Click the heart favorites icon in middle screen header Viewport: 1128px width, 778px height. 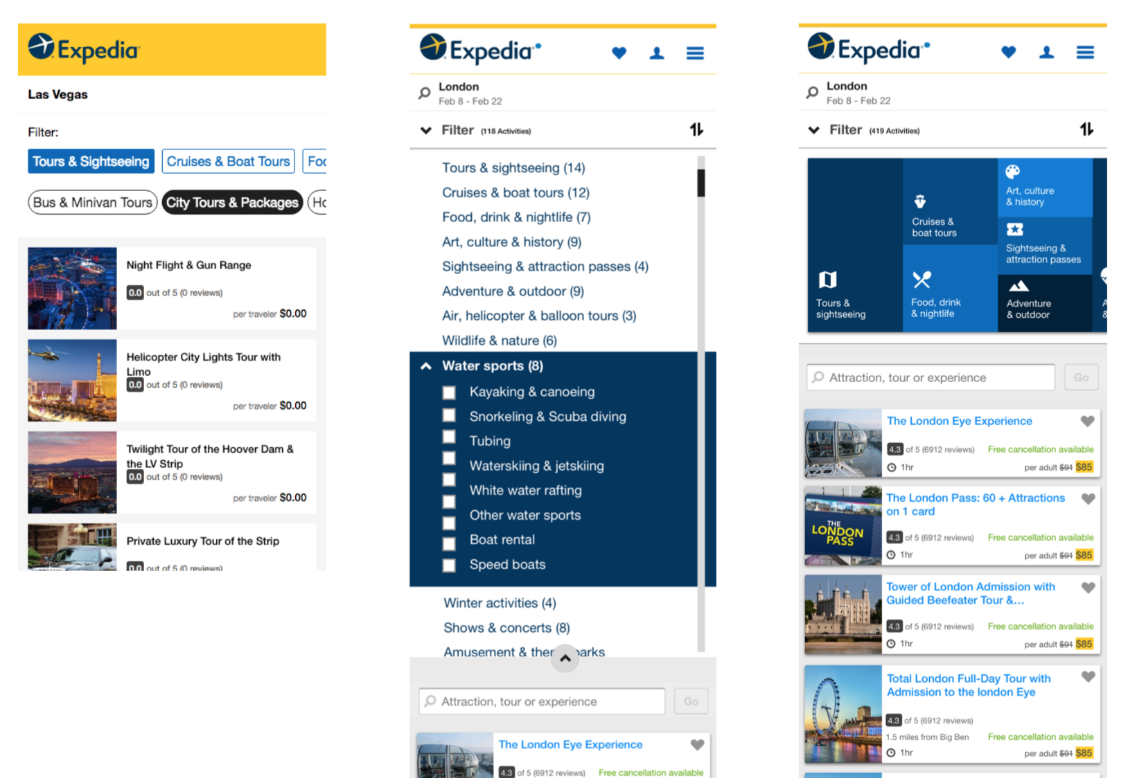pyautogui.click(x=619, y=53)
